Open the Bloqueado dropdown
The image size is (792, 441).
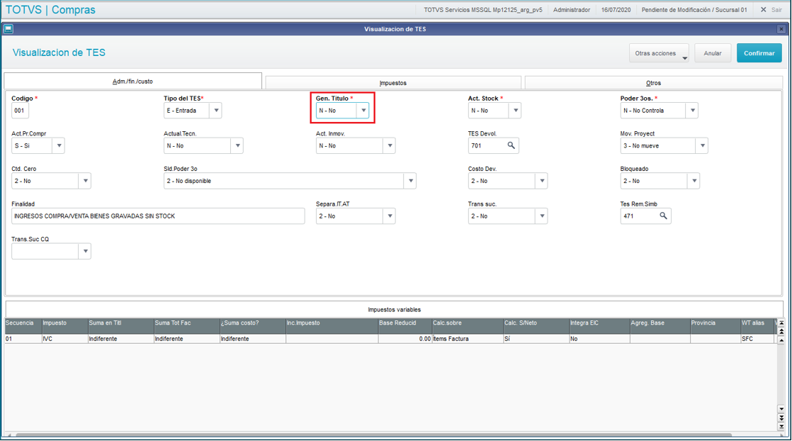(694, 181)
